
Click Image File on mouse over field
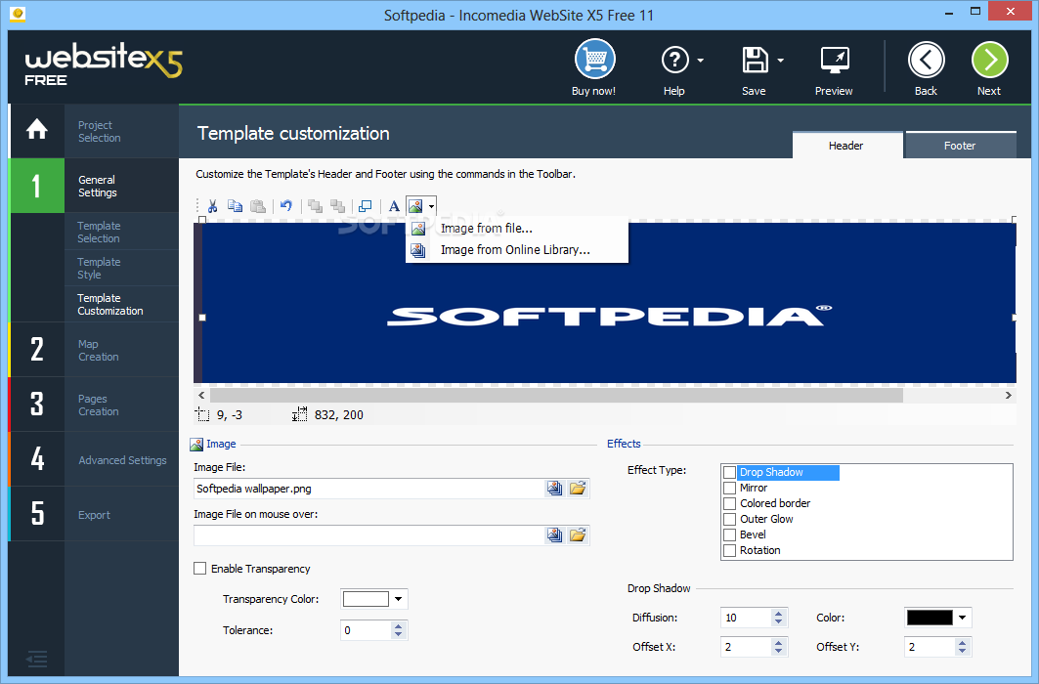(x=368, y=535)
